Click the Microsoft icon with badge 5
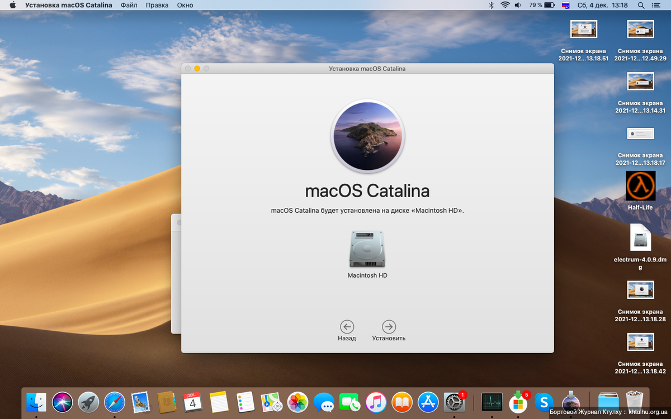 [x=518, y=402]
